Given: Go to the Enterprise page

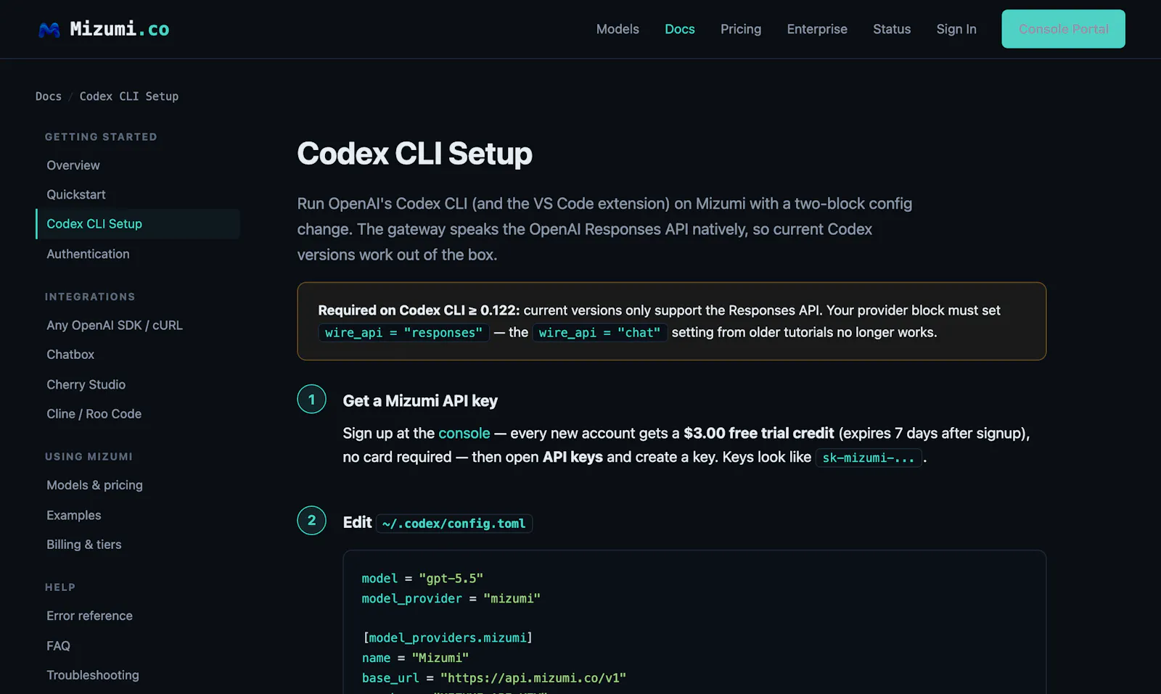Looking at the screenshot, I should 817,29.
